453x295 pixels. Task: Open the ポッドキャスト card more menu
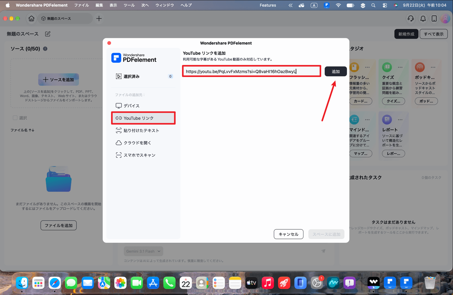click(433, 67)
